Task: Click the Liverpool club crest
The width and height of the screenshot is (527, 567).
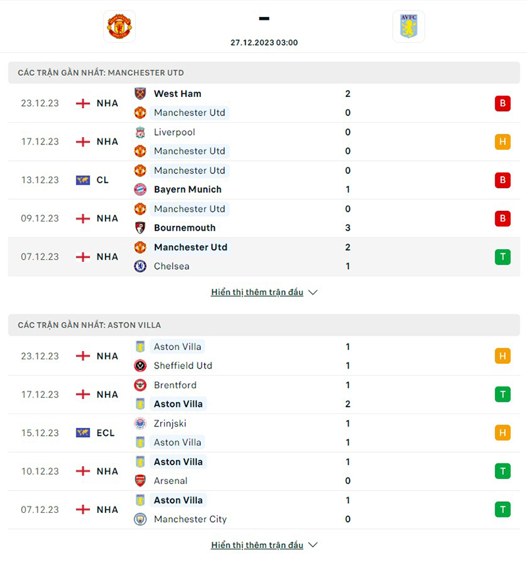Action: coord(140,132)
